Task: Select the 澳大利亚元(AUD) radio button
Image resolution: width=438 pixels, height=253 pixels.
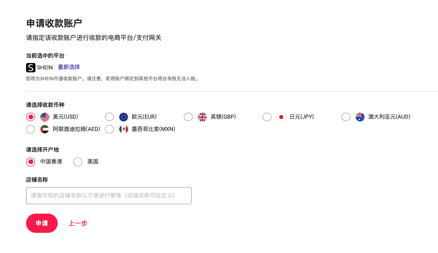Action: 346,117
